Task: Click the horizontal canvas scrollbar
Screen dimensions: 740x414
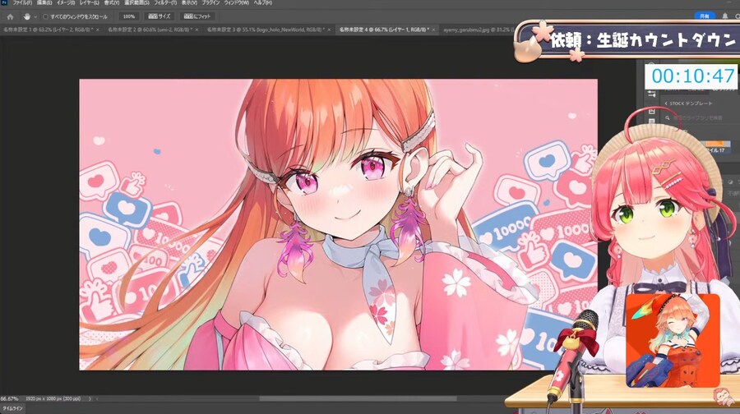Action: click(358, 399)
